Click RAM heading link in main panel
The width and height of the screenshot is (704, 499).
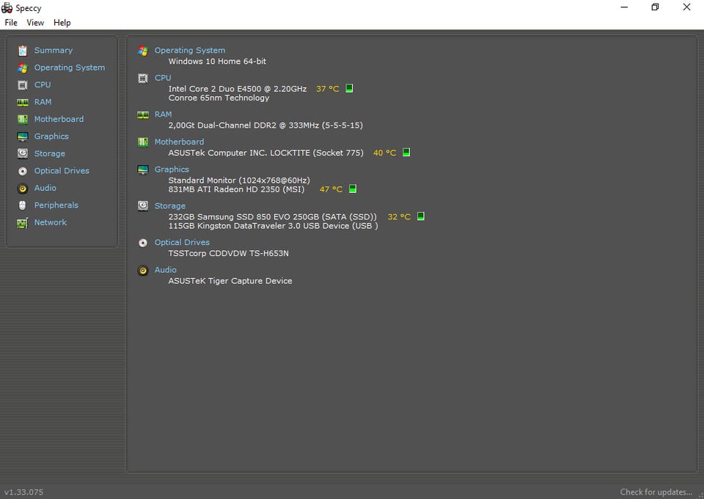point(164,114)
